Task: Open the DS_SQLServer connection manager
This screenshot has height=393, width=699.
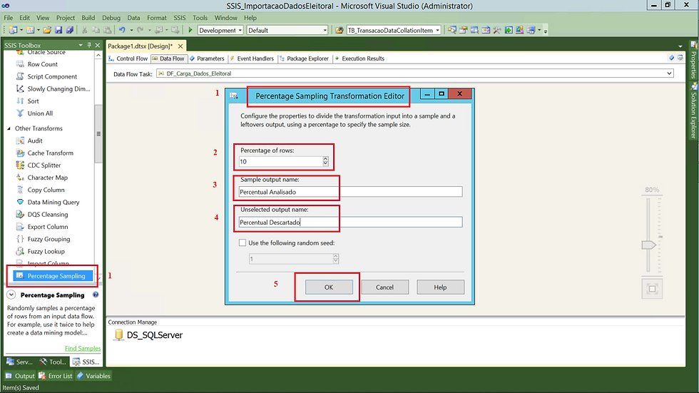Action: click(149, 335)
